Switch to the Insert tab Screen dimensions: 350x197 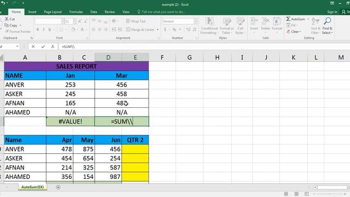32,12
